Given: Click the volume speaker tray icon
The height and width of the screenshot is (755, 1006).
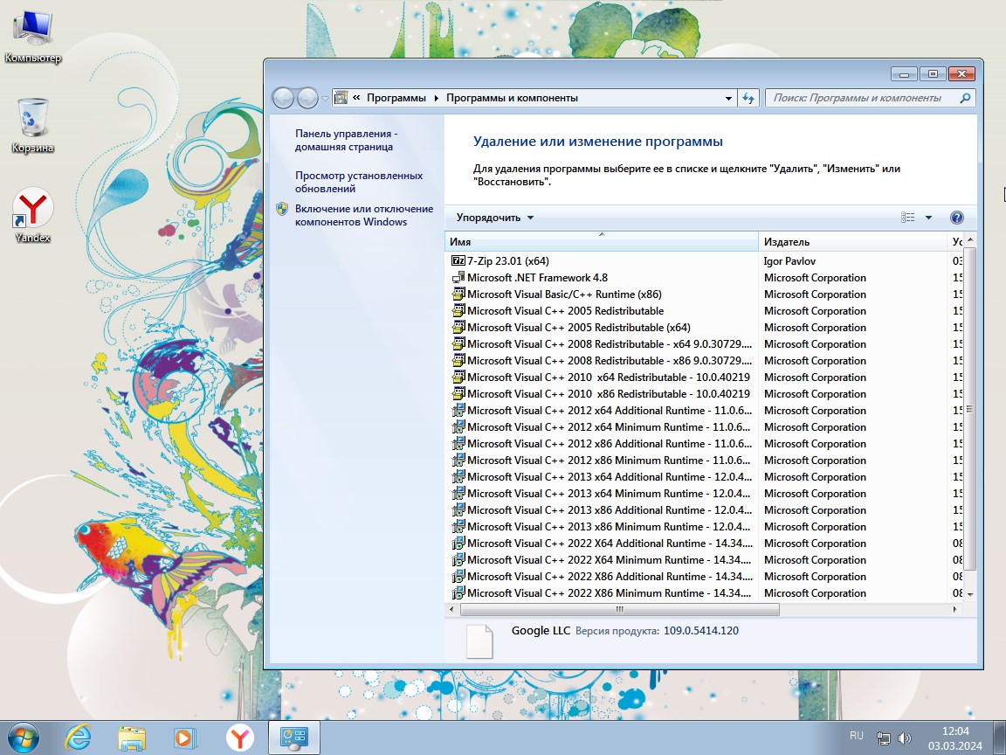Looking at the screenshot, I should point(904,738).
